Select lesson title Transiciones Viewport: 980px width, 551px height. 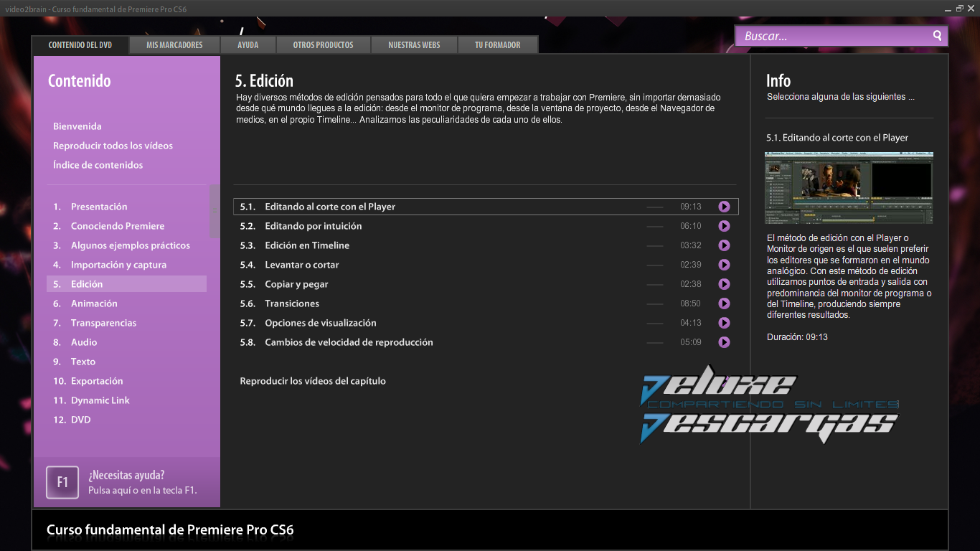coord(292,303)
